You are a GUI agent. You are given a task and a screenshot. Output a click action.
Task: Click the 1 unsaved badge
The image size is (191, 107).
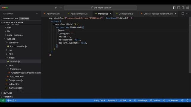tap(24, 18)
